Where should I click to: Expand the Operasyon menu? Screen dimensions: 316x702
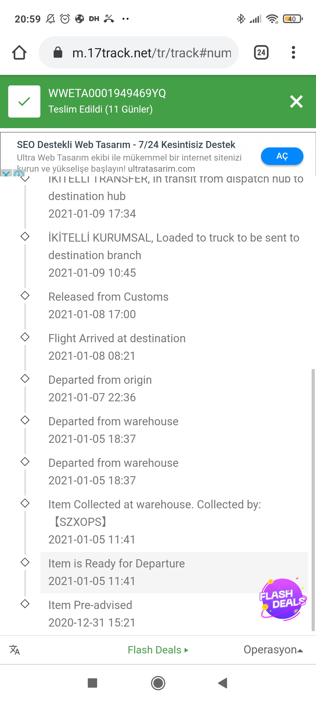point(274,650)
